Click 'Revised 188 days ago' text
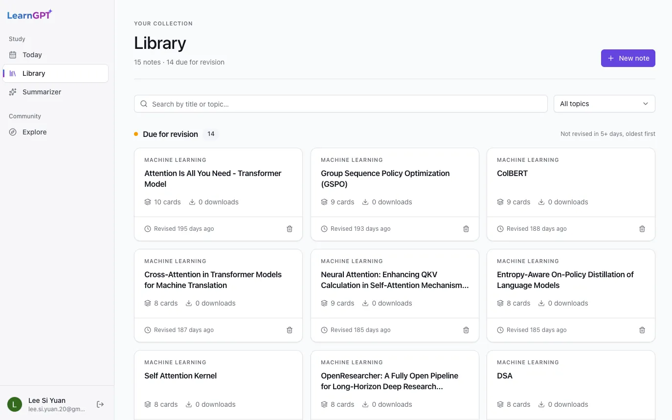This screenshot has height=420, width=672. [537, 229]
